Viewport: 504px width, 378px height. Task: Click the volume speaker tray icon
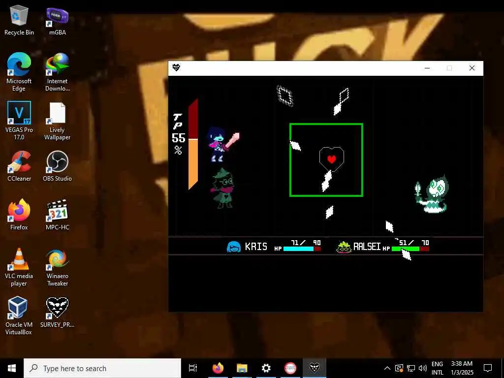click(x=423, y=368)
